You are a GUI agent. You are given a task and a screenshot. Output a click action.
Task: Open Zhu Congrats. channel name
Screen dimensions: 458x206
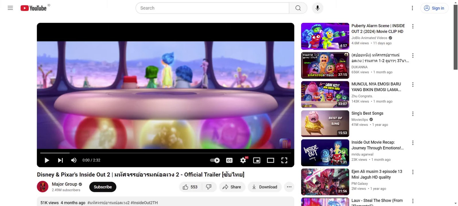point(362,96)
